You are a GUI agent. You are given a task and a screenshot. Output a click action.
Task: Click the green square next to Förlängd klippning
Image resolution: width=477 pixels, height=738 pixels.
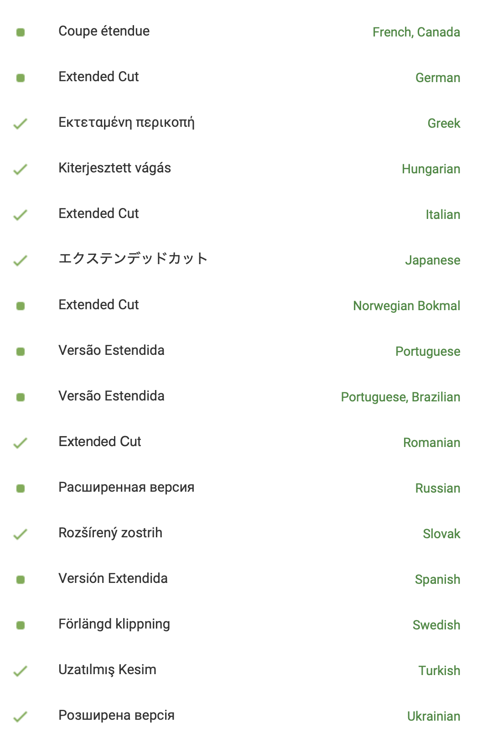[x=21, y=625]
